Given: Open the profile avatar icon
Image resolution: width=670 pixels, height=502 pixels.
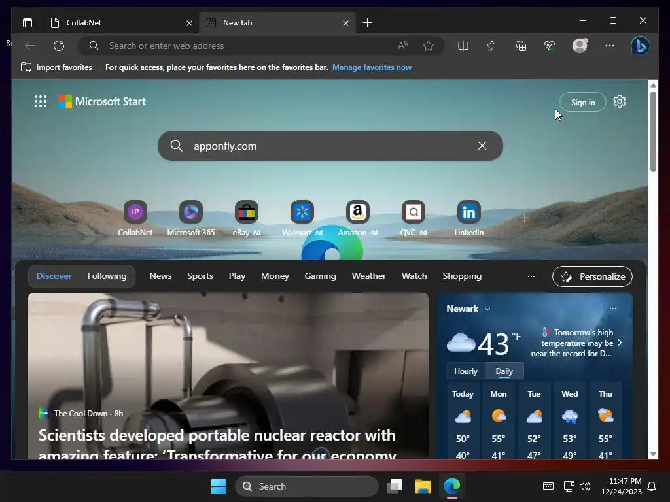Looking at the screenshot, I should pos(580,46).
